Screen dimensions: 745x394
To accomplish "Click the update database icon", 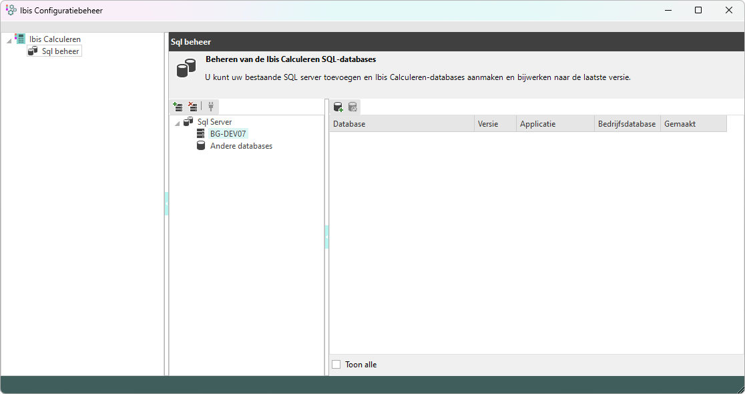I will 352,107.
